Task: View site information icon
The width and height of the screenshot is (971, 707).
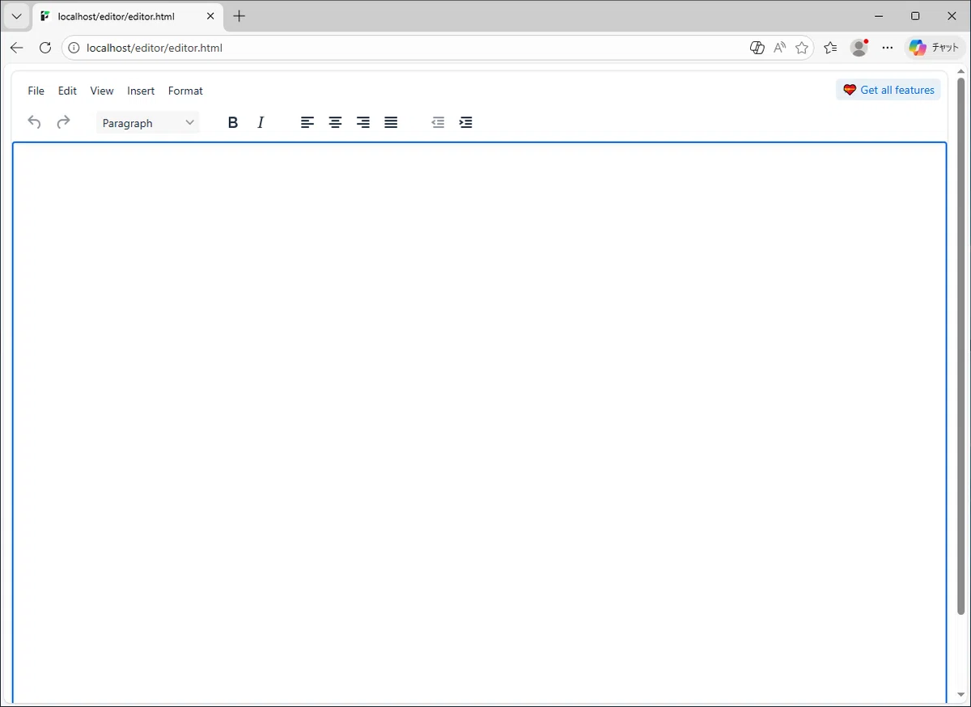Action: (74, 48)
